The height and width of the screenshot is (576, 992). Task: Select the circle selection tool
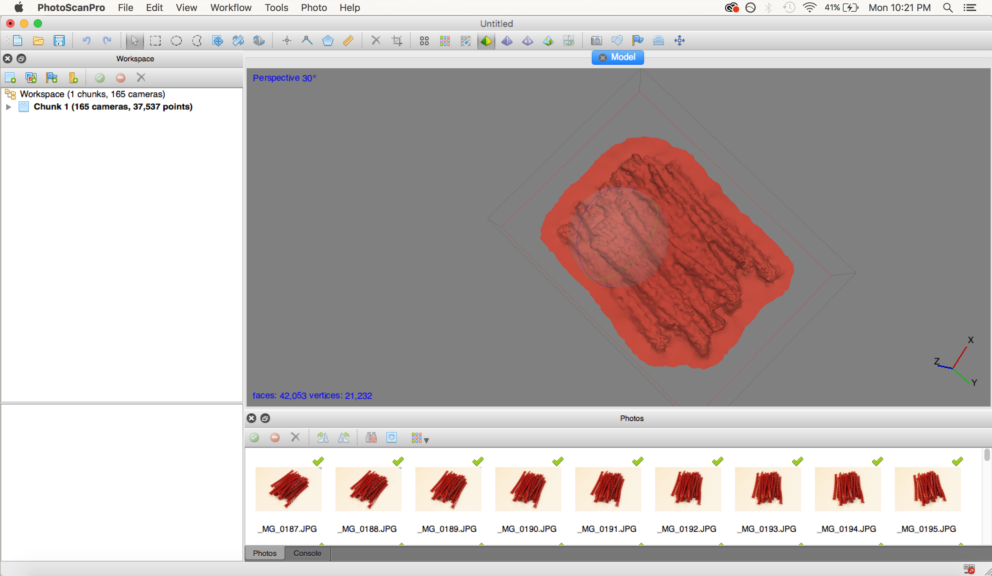coord(176,41)
